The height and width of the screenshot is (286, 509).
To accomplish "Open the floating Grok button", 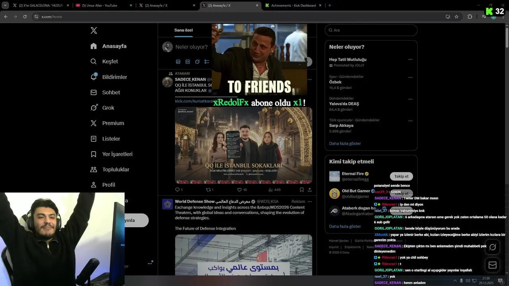I will coord(492,247).
